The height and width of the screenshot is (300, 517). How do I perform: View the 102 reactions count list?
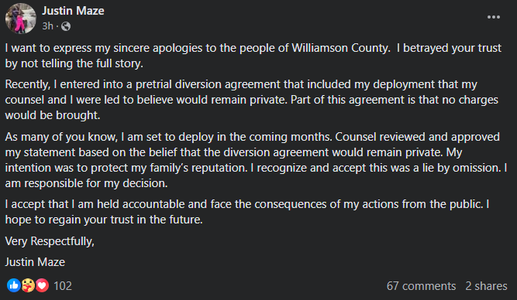(x=63, y=285)
